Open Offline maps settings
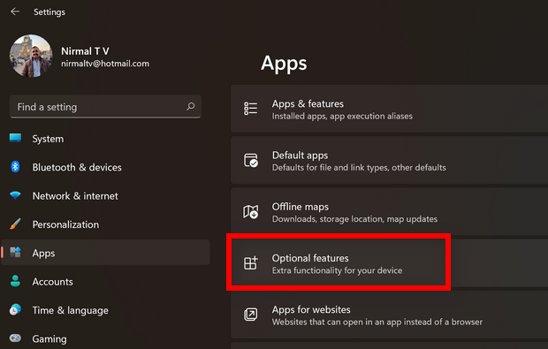This screenshot has height=349, width=548. pyautogui.click(x=389, y=211)
